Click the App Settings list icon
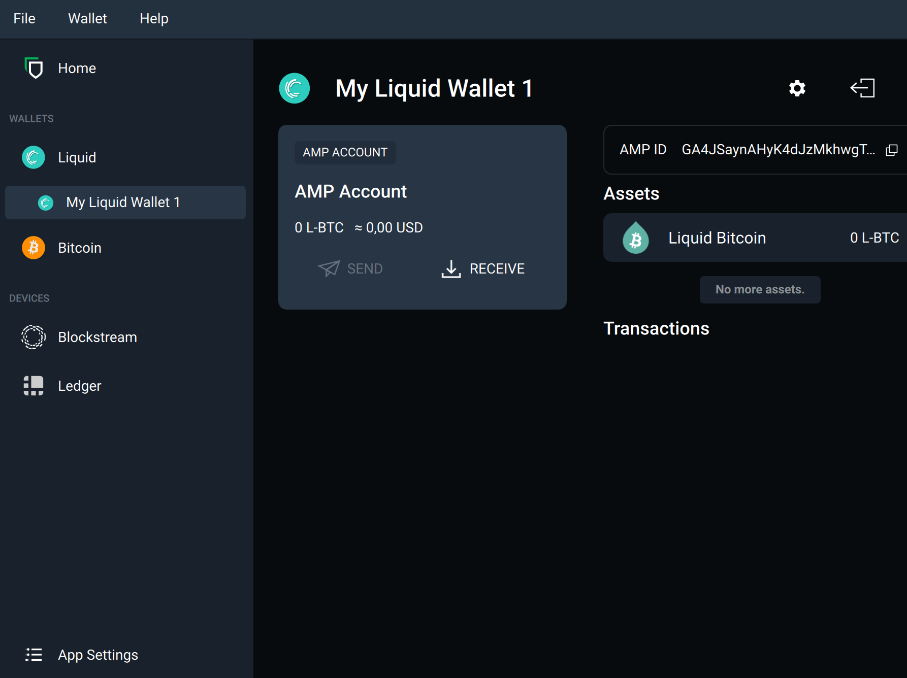The width and height of the screenshot is (907, 678). point(34,655)
